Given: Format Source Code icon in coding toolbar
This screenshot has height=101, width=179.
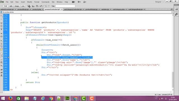Looking at the screenshot, I should 1,75.
